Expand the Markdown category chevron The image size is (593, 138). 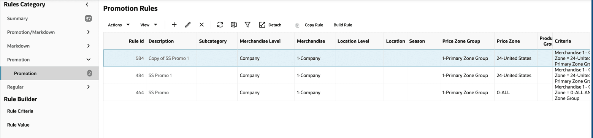click(89, 46)
